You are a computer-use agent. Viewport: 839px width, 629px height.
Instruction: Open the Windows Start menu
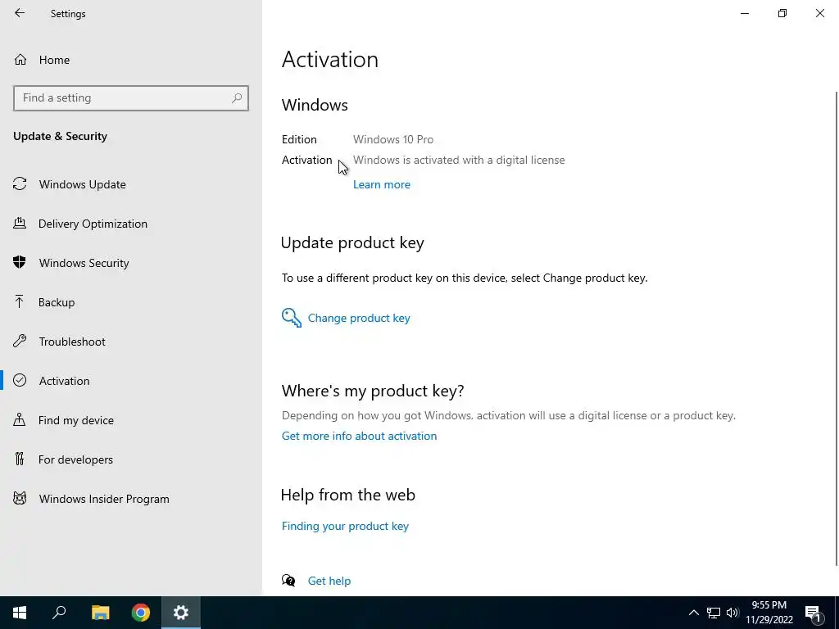(20, 613)
